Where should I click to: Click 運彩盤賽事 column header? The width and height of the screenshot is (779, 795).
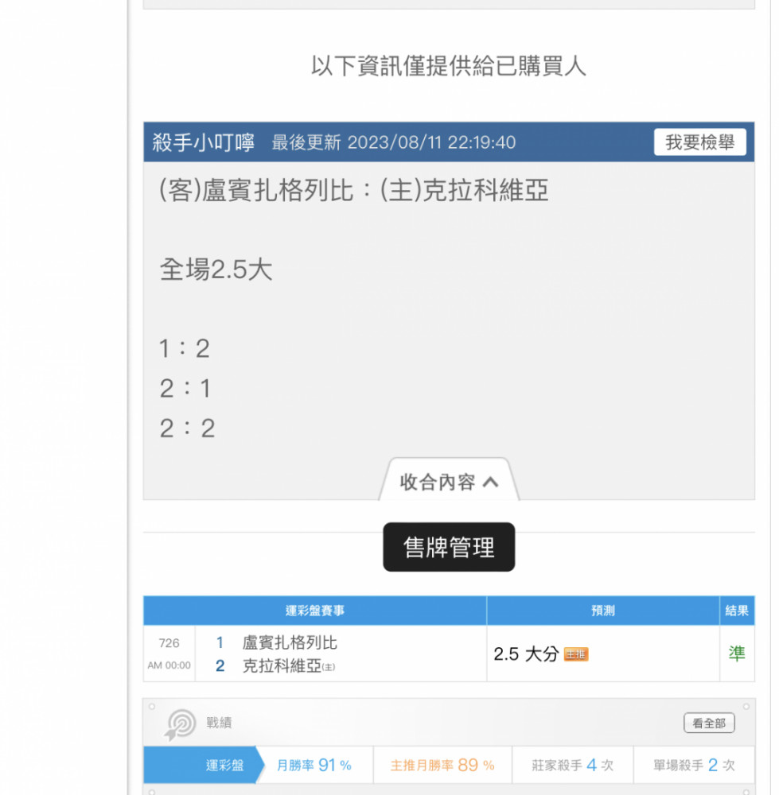click(x=314, y=611)
